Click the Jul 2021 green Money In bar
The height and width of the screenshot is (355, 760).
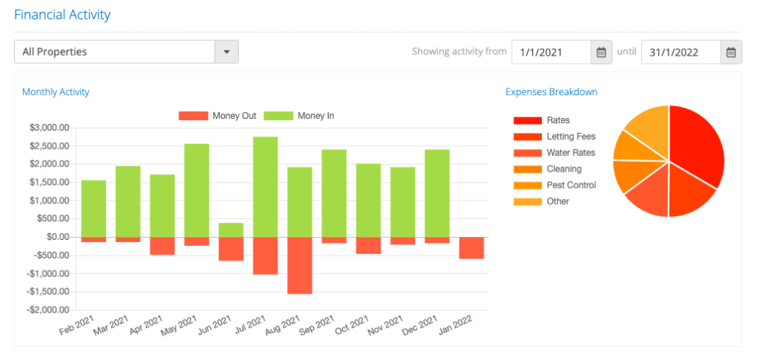point(266,186)
